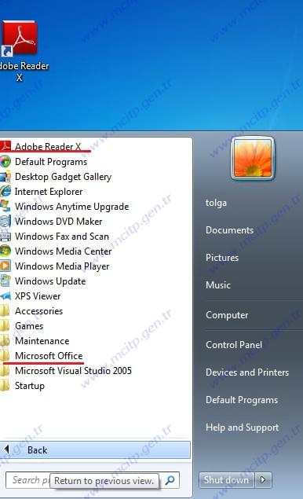
Task: Click the Microsoft Visual Studio 2005 folder icon
Action: click(x=5, y=371)
